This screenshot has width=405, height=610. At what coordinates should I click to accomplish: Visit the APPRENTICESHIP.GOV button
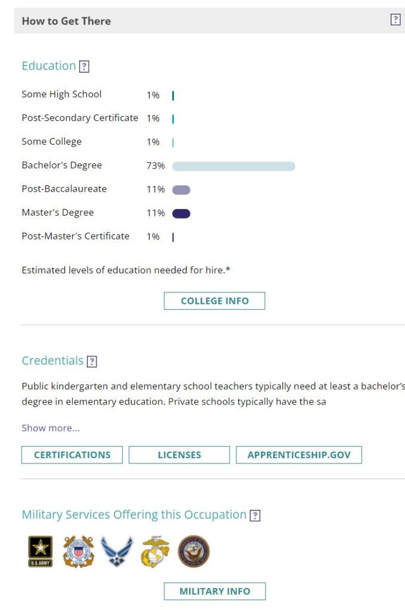click(x=299, y=455)
